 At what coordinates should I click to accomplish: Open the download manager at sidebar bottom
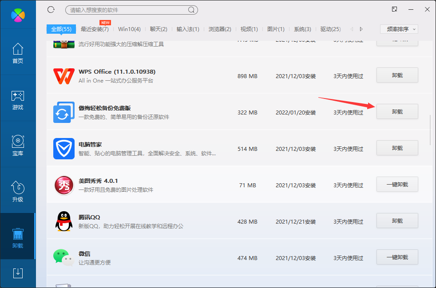click(18, 273)
